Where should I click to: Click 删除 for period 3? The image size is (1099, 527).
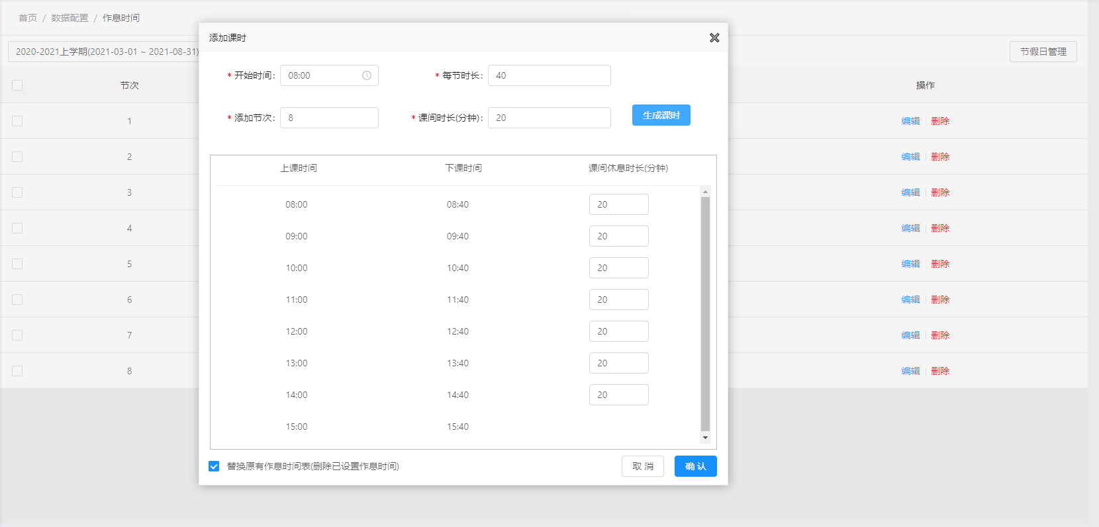point(940,192)
